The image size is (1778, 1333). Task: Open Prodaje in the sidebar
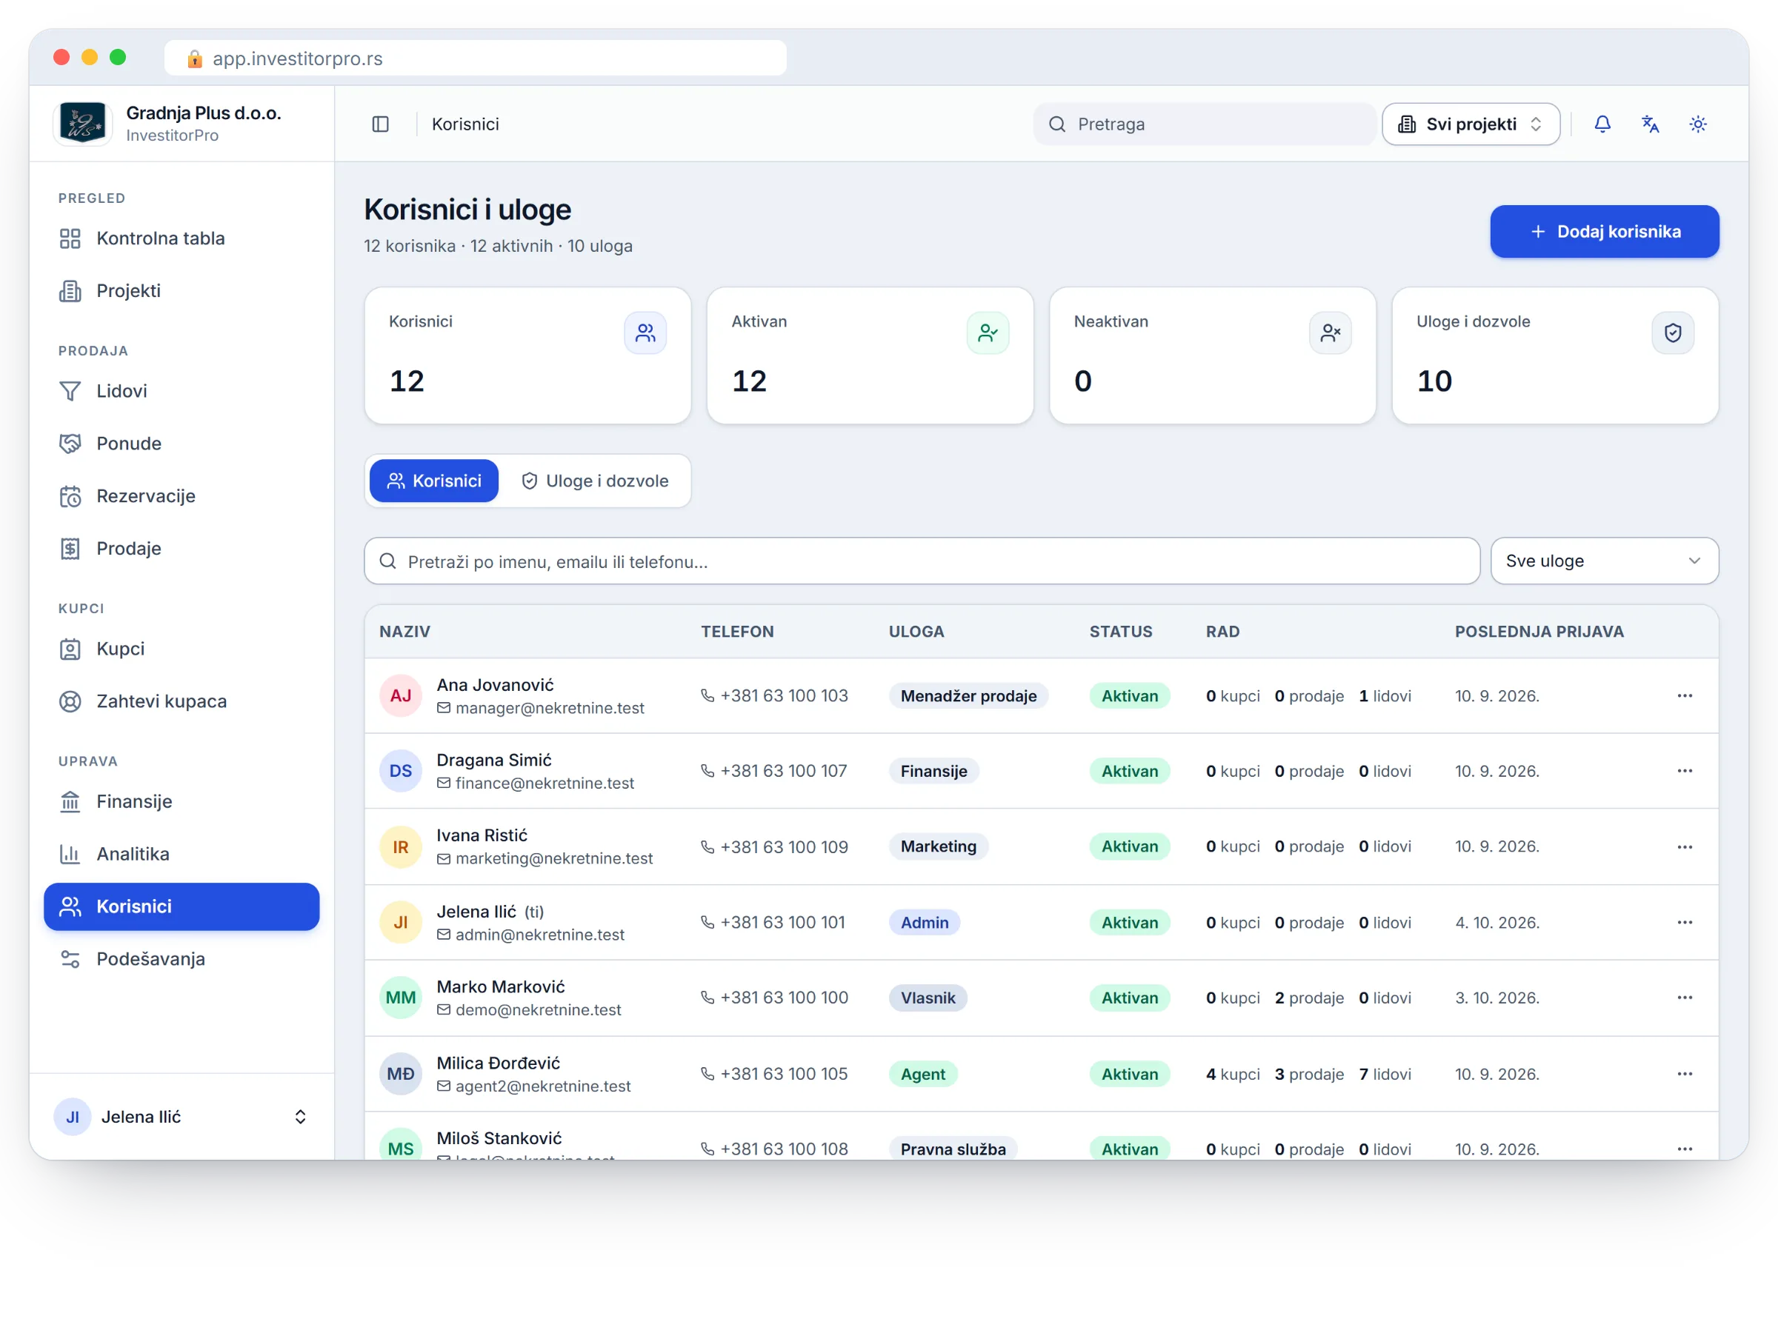(x=182, y=549)
